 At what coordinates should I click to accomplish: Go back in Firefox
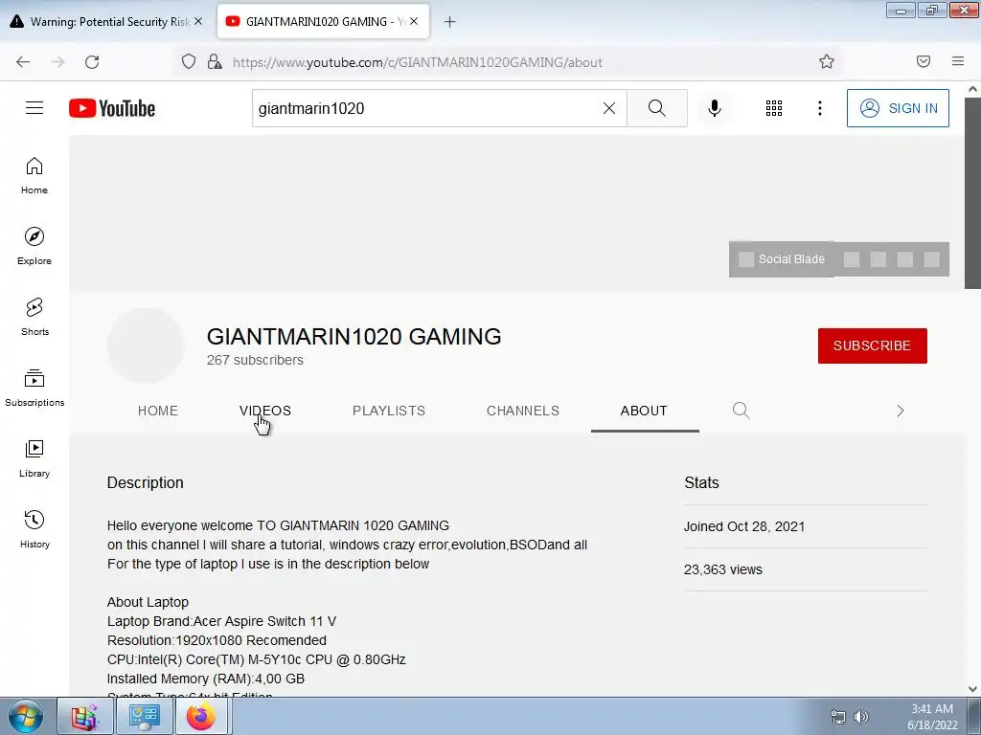point(23,62)
